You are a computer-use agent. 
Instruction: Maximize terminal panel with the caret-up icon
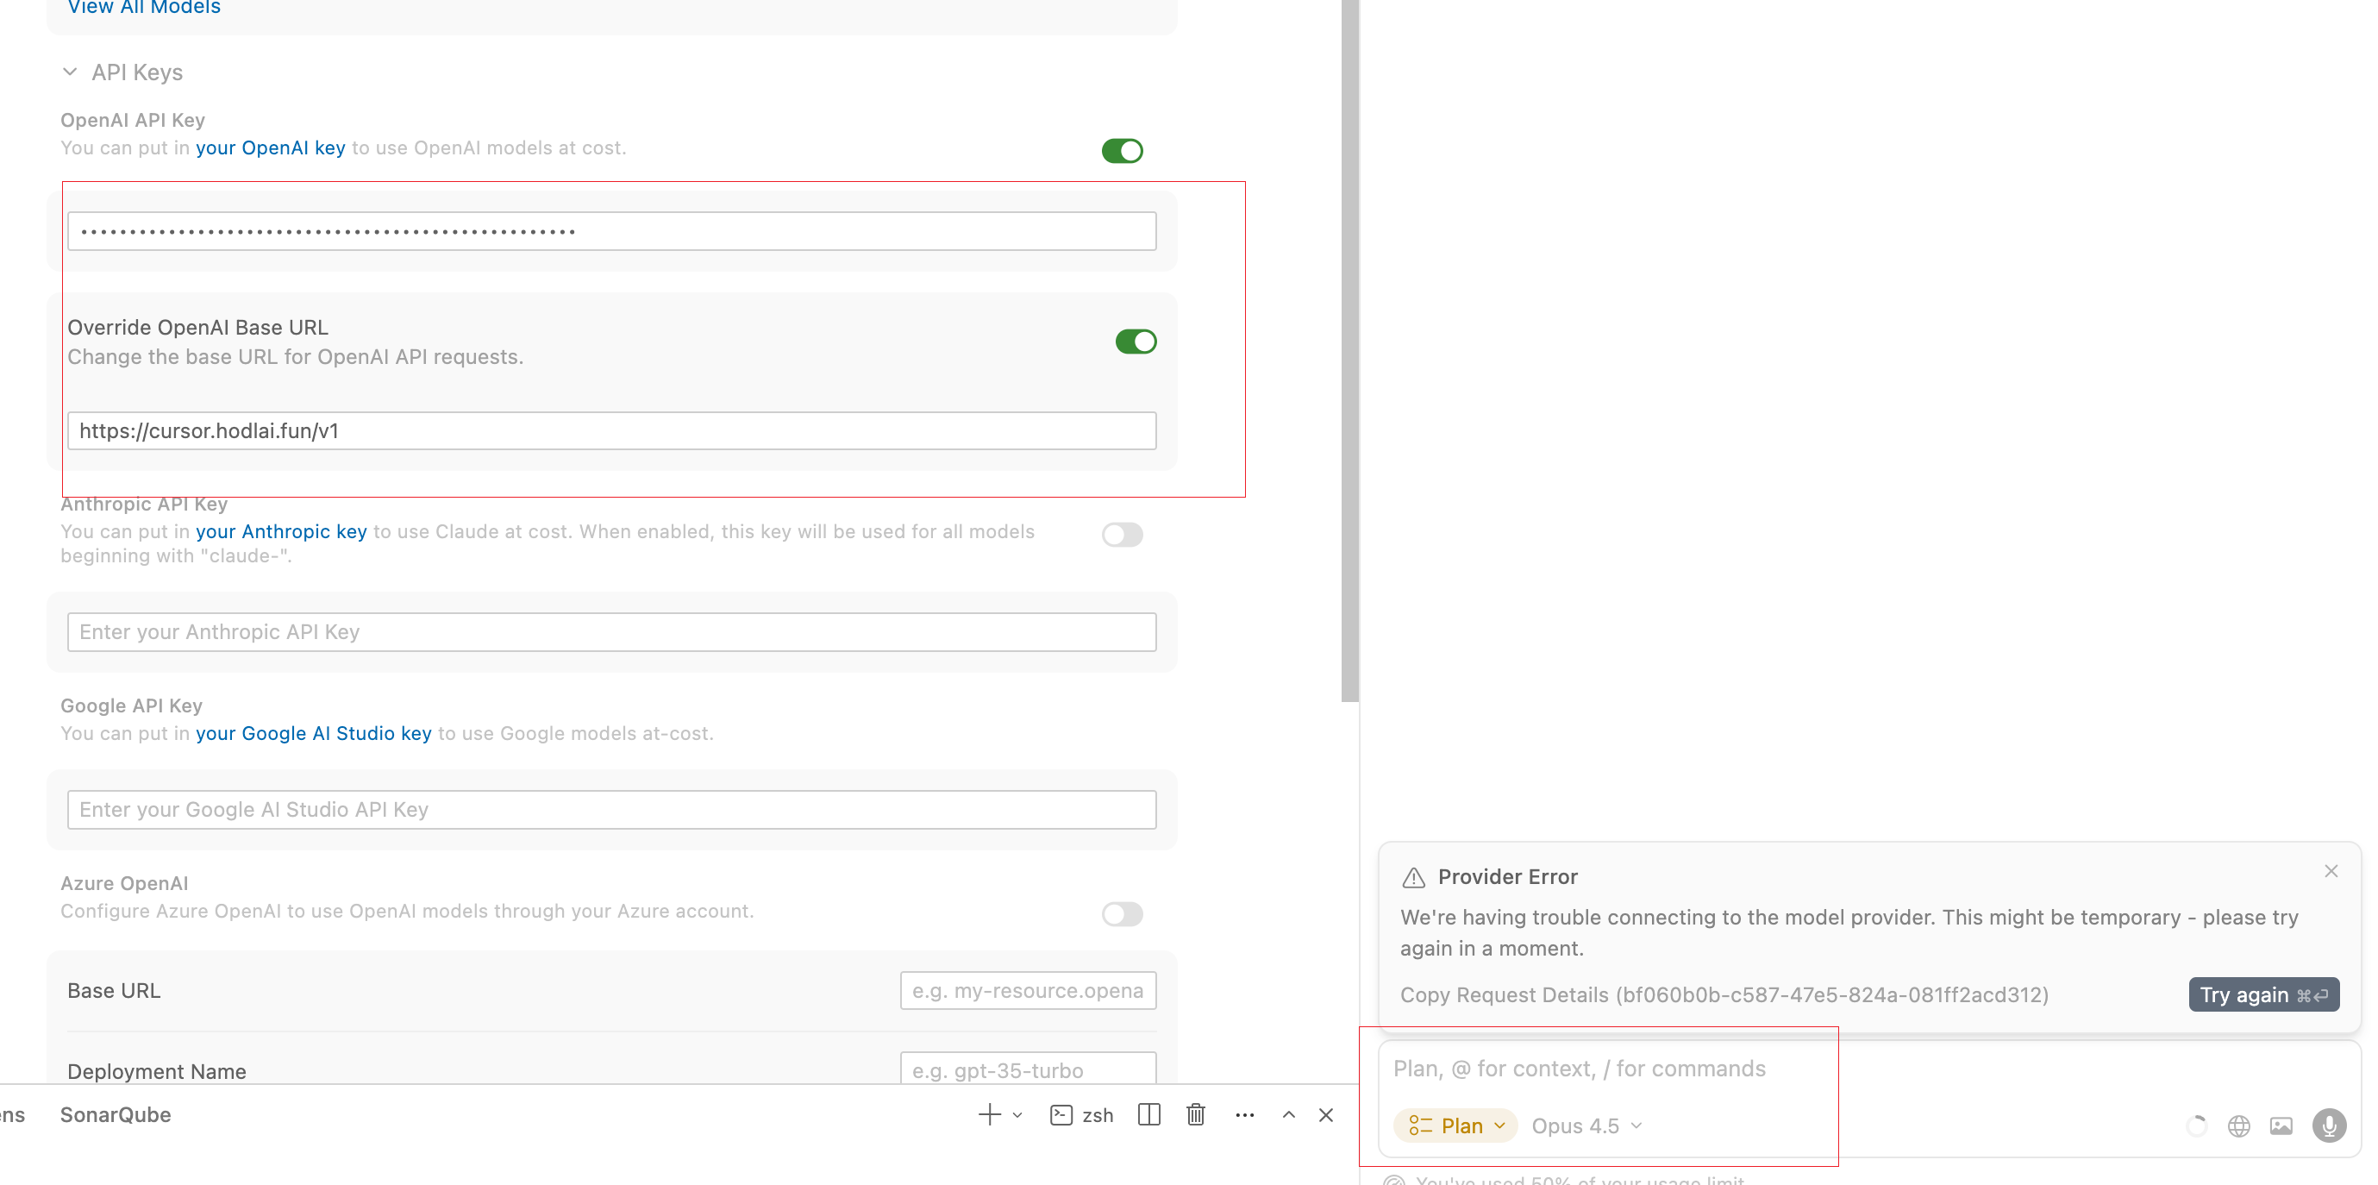(x=1288, y=1114)
